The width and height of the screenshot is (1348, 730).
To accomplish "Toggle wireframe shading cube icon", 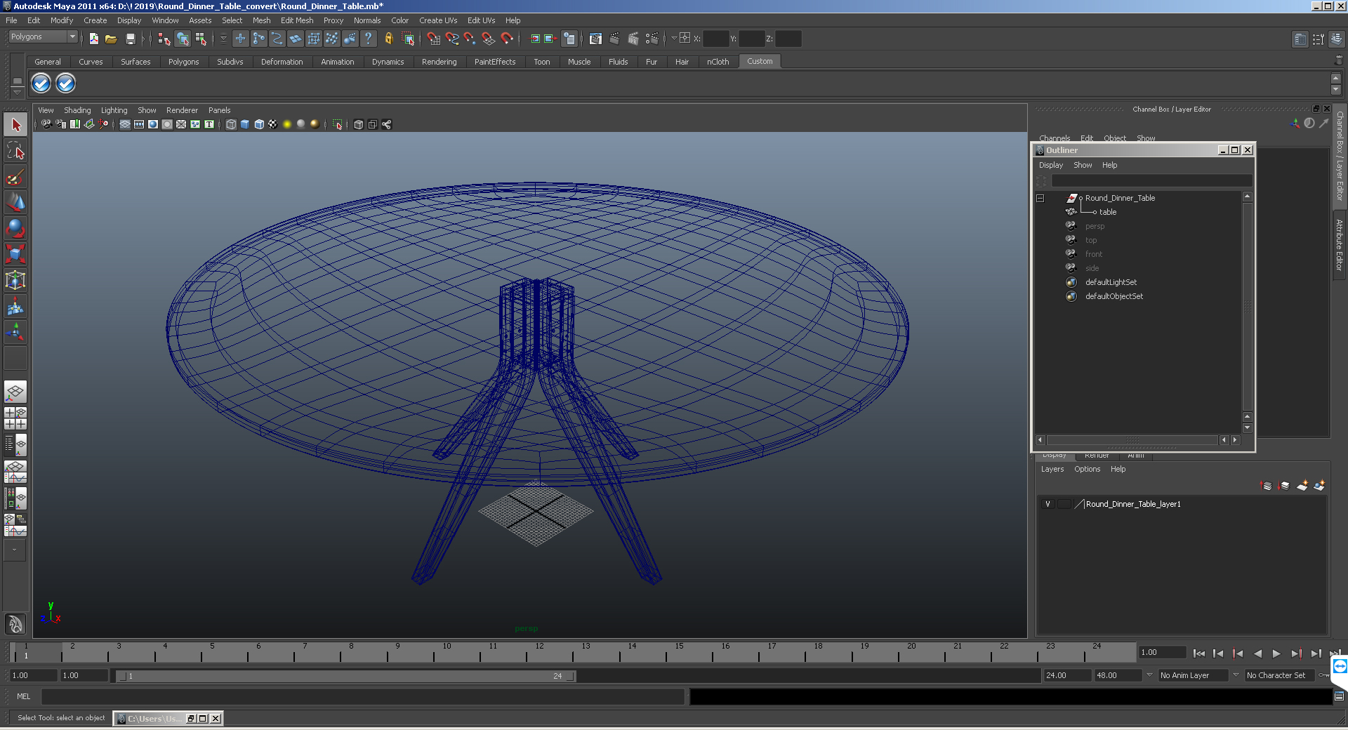I will coord(231,124).
